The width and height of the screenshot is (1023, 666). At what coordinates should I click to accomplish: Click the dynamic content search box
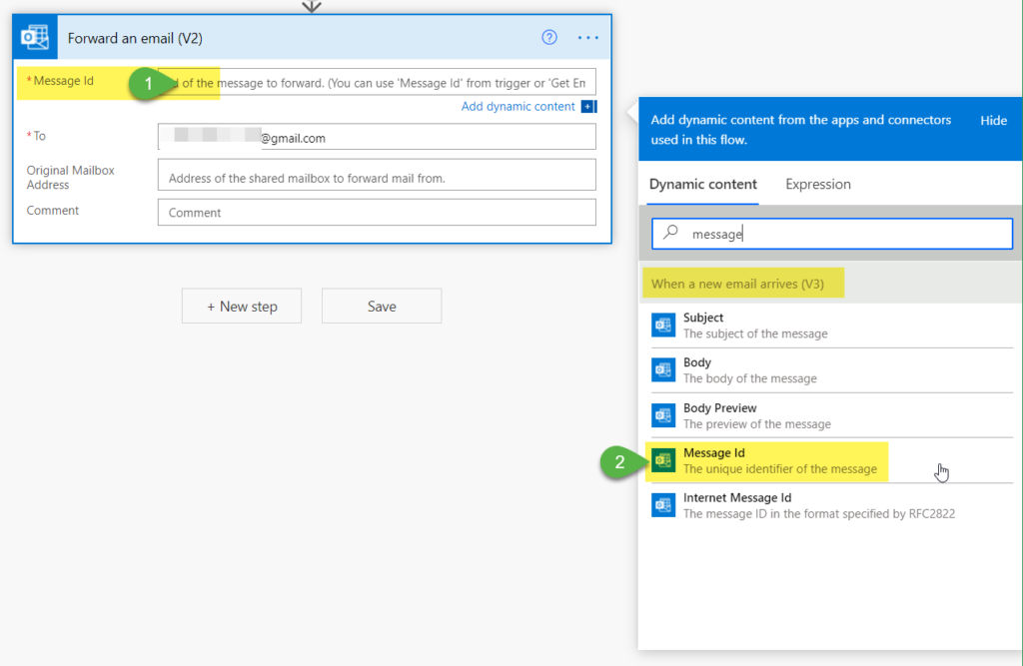(x=832, y=234)
